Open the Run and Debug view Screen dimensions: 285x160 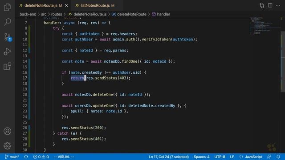pos(7,52)
